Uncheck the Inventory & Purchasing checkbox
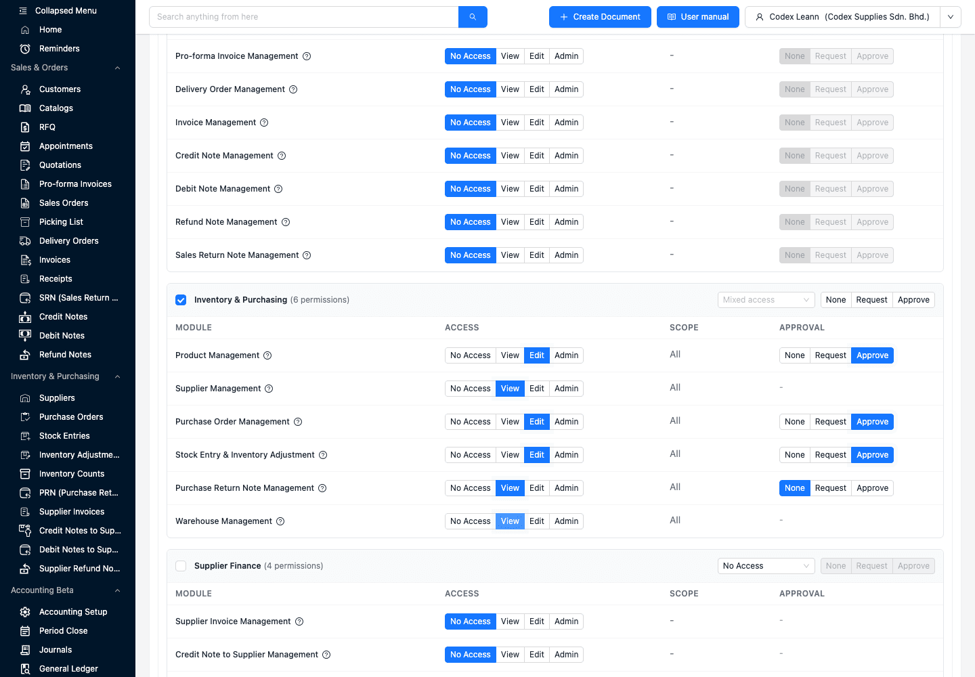975x677 pixels. tap(181, 300)
